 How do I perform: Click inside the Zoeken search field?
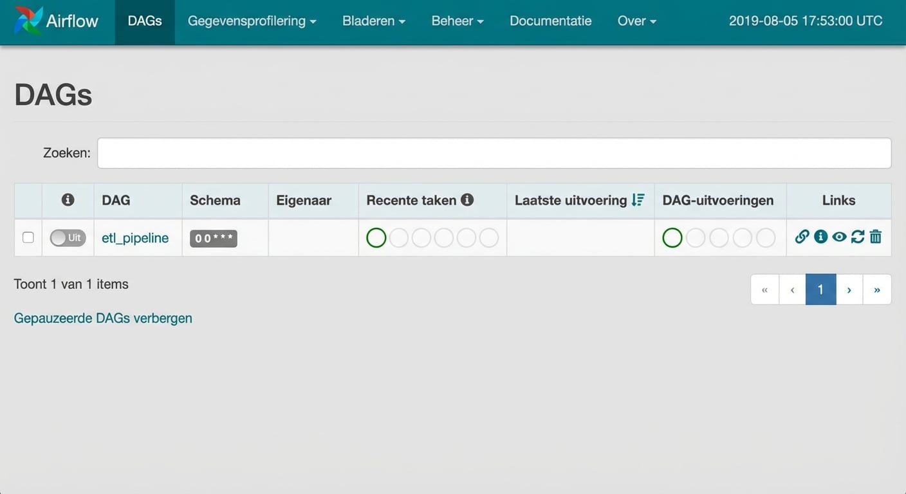point(494,152)
